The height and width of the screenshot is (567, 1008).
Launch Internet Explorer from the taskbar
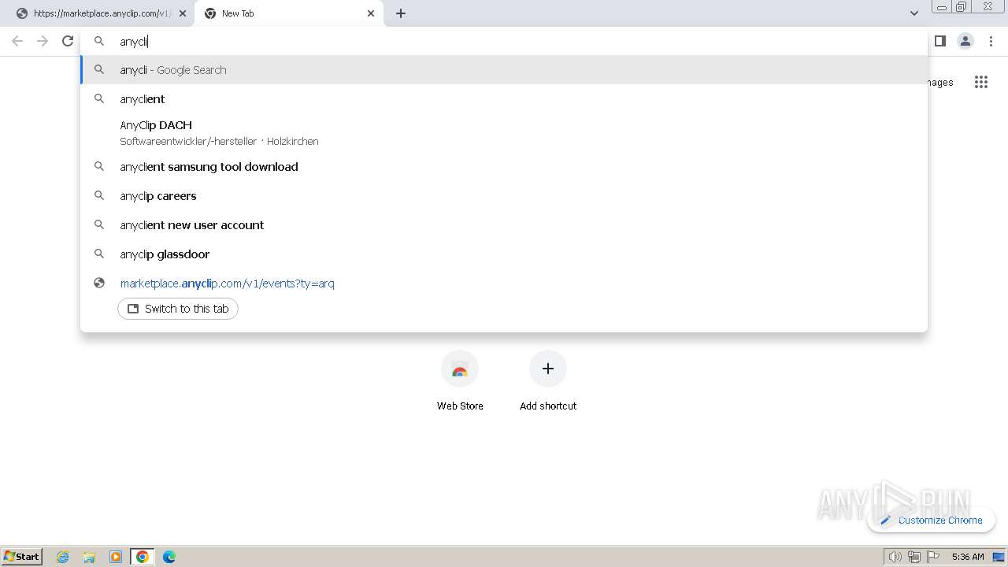63,557
